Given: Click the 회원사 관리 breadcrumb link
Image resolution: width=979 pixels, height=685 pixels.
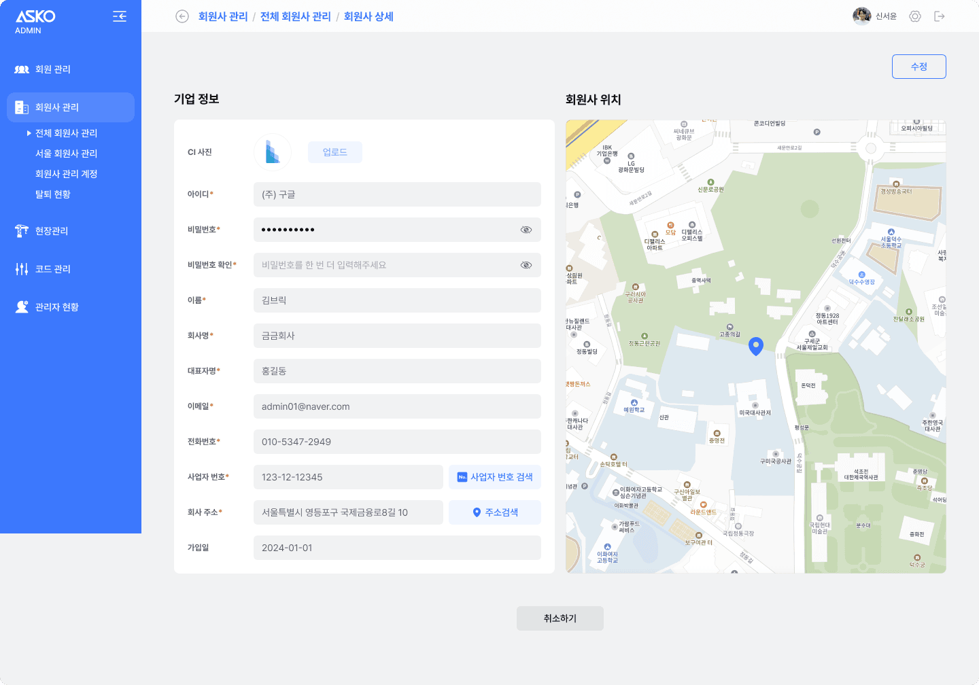Looking at the screenshot, I should (x=223, y=16).
